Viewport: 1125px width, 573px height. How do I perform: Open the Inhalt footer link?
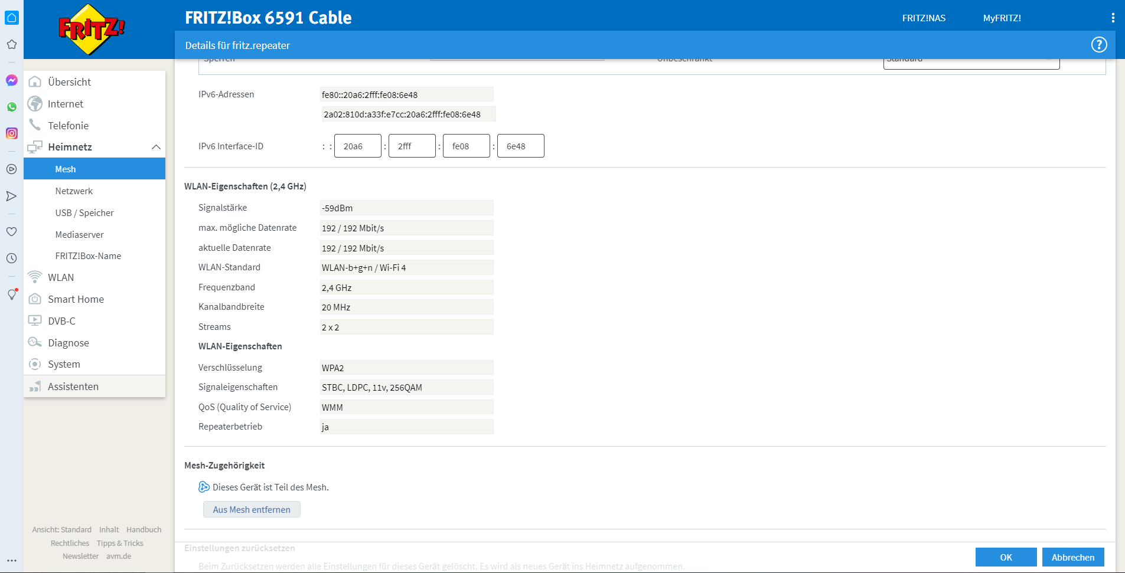(x=109, y=529)
